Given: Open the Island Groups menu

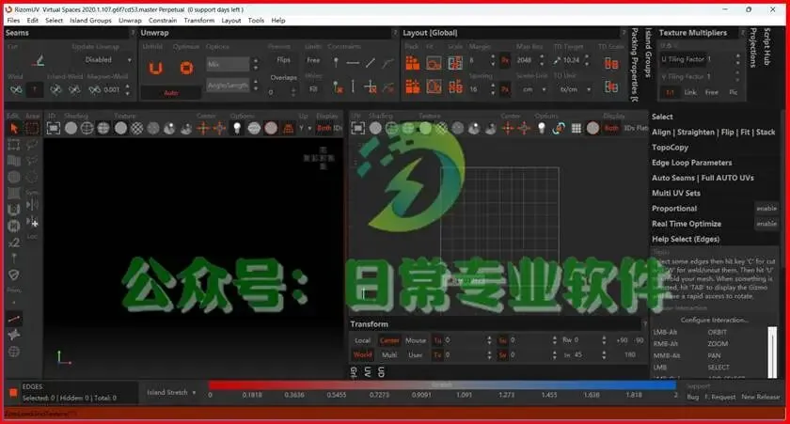Looking at the screenshot, I should [x=90, y=21].
